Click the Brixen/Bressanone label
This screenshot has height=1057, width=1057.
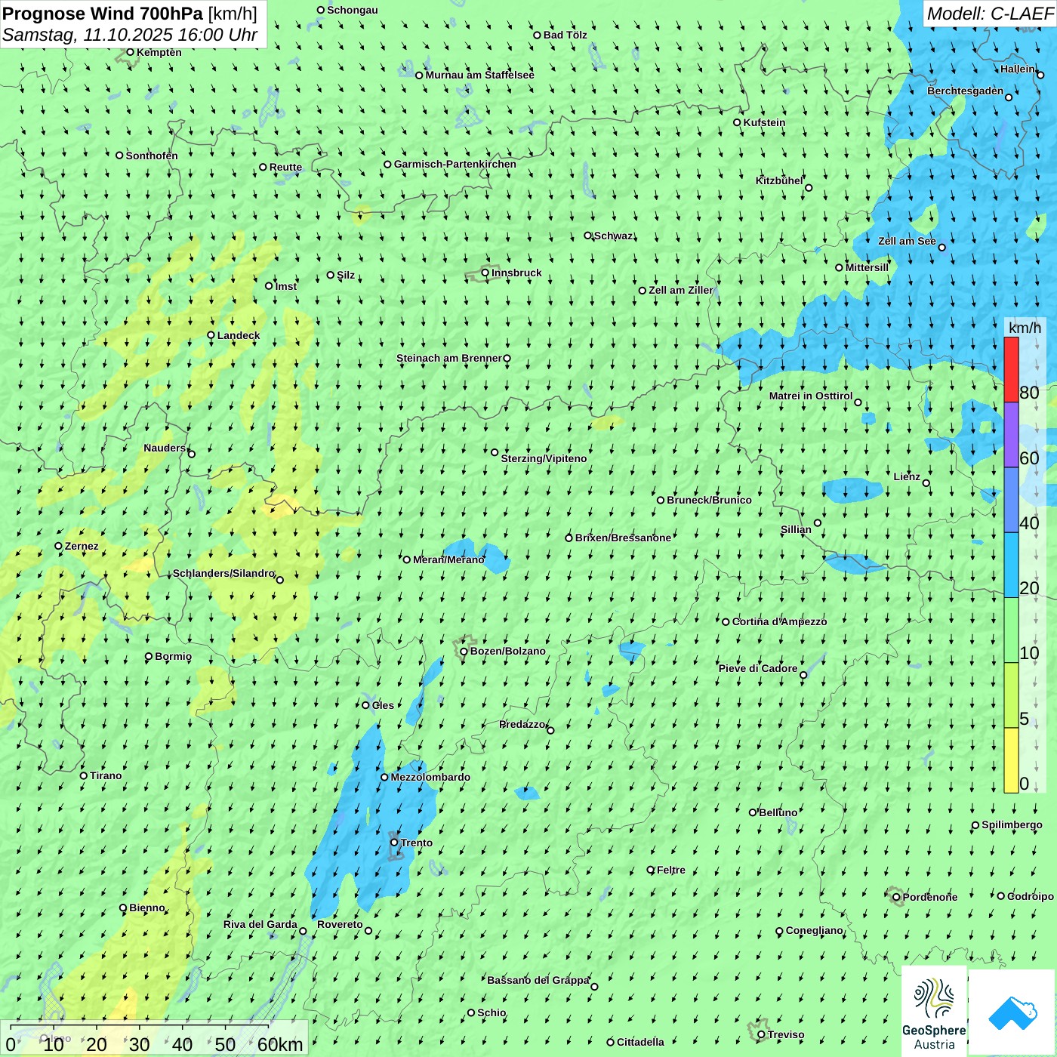(x=623, y=538)
